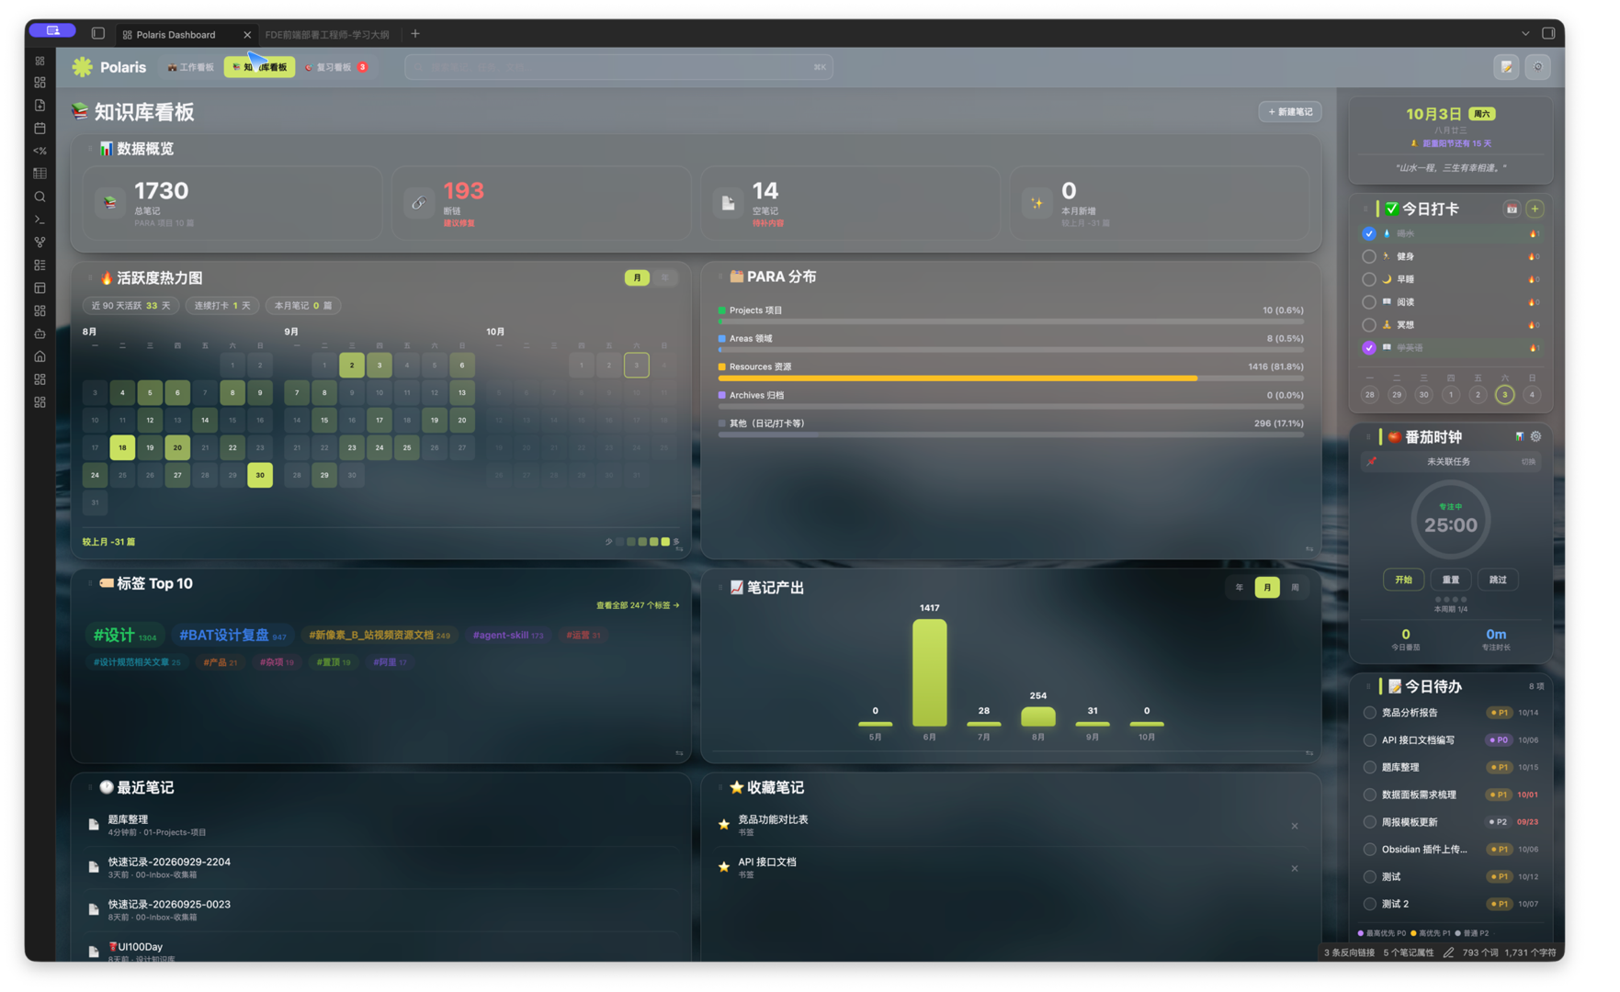This screenshot has height=992, width=1620.
Task: Click drag handle left of 番茄时钟 title
Action: coord(1368,437)
